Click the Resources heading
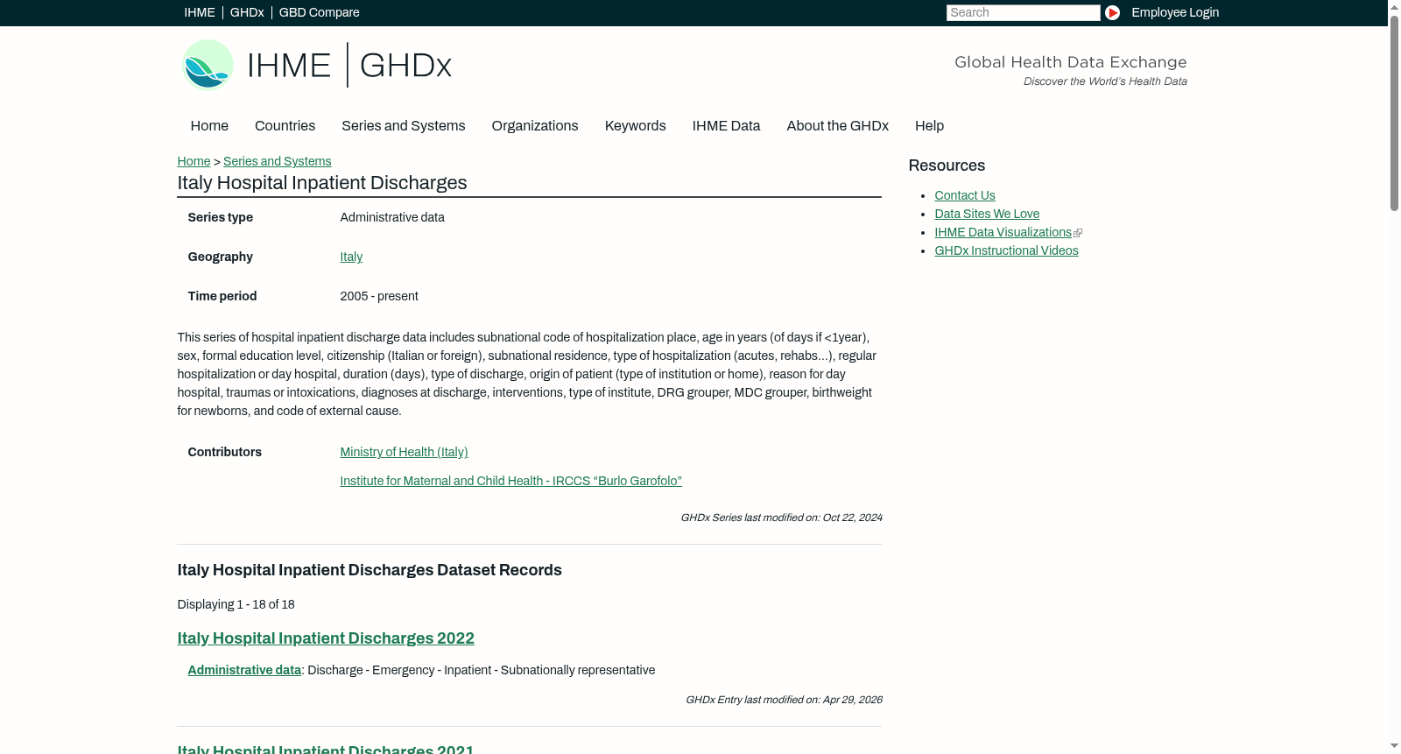 pyautogui.click(x=947, y=166)
